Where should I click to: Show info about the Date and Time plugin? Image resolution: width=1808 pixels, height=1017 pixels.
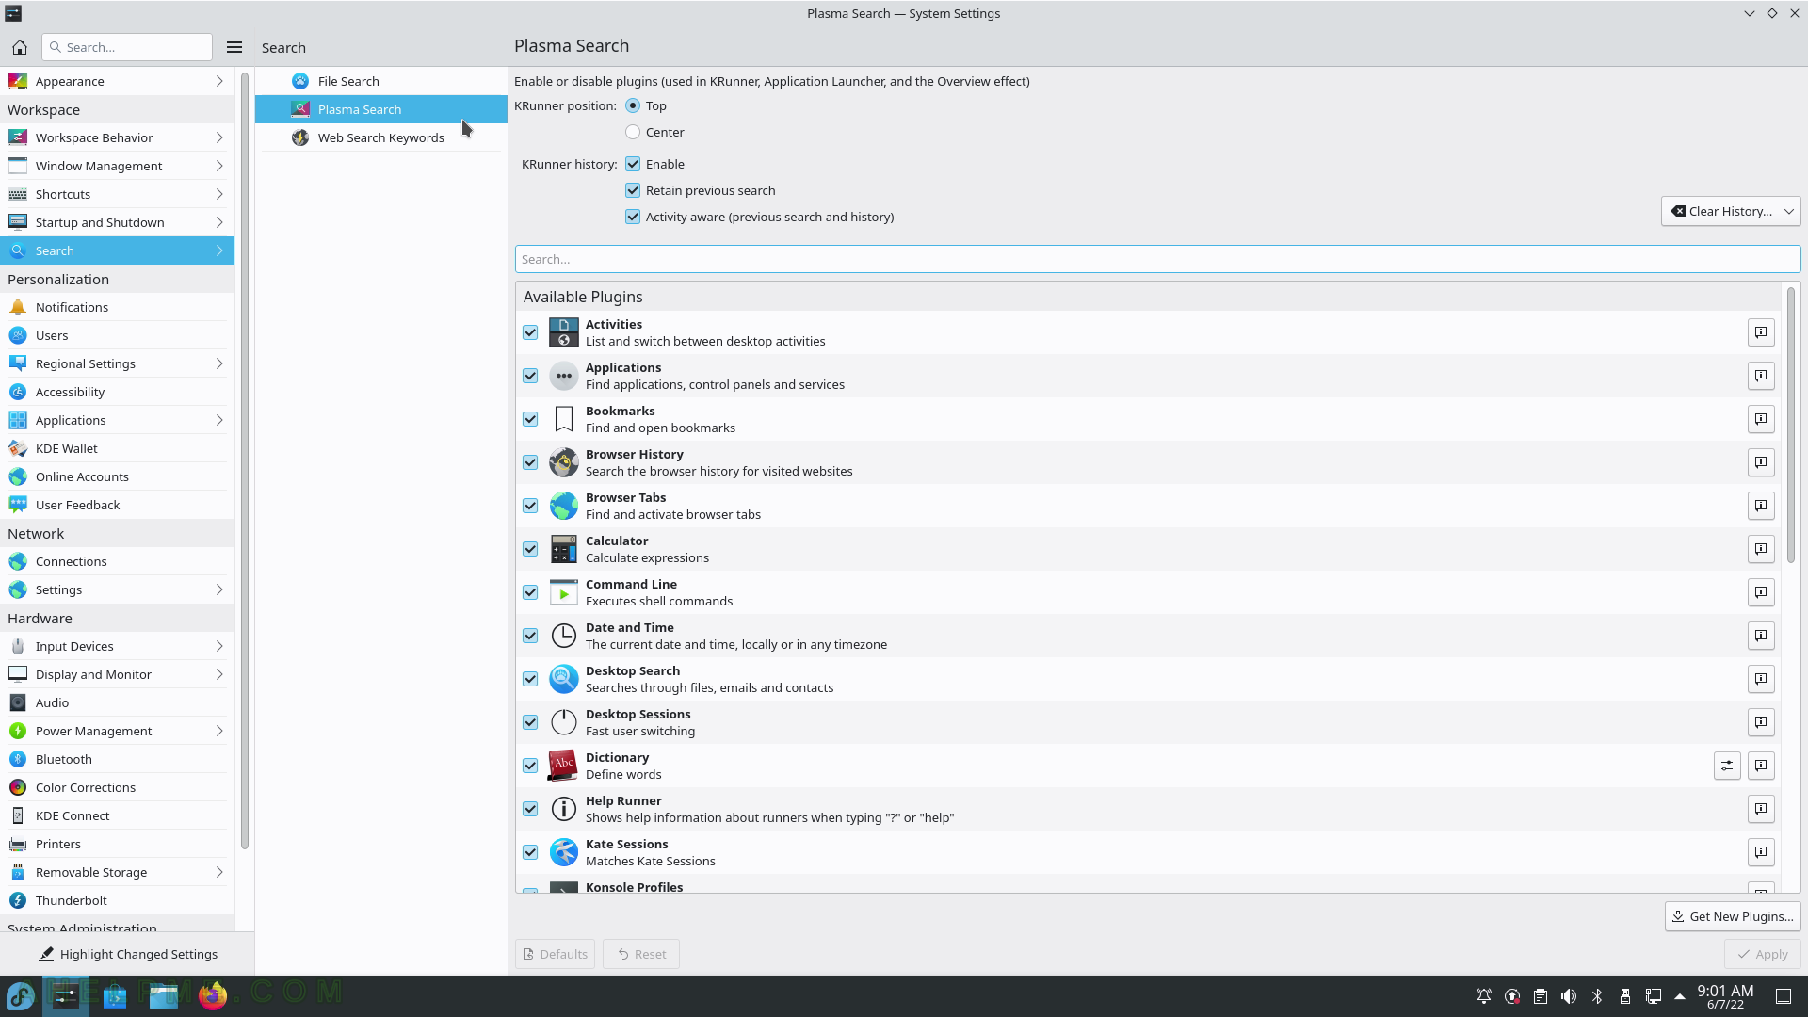(x=1761, y=636)
